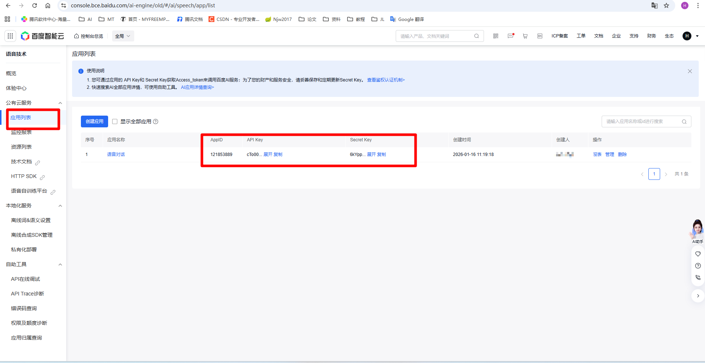The width and height of the screenshot is (705, 363).
Task: Open the browser apps grid in bookmarks bar
Action: tap(7, 19)
